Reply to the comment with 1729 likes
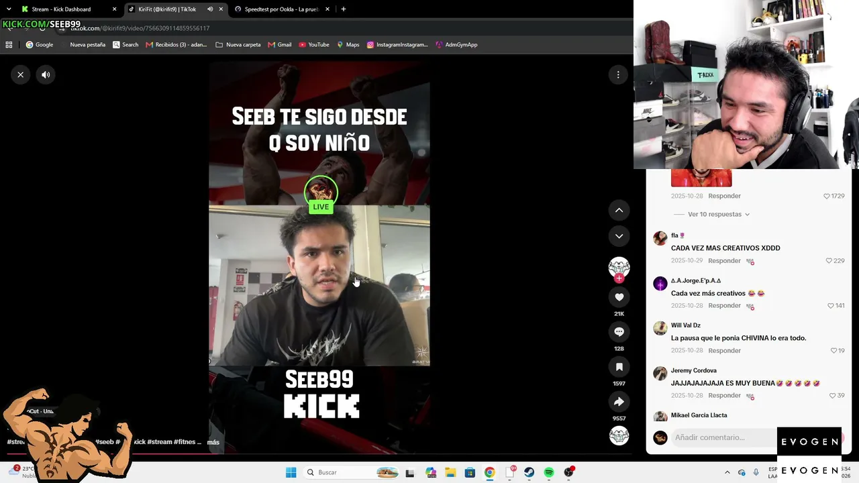The height and width of the screenshot is (483, 859). point(724,196)
